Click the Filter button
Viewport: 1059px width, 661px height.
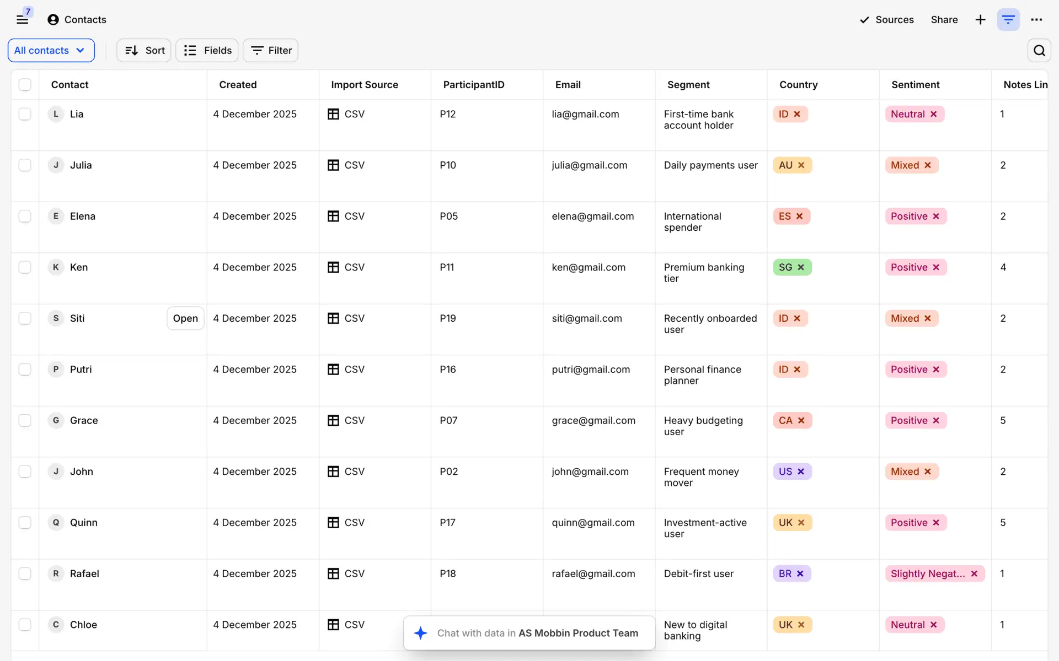(x=271, y=51)
